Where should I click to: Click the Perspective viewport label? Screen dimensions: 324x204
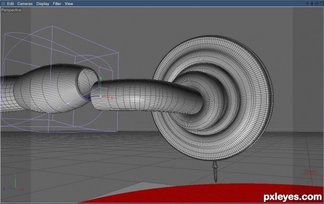click(11, 10)
